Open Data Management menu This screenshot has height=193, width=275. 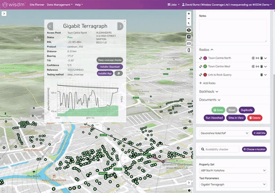[59, 5]
